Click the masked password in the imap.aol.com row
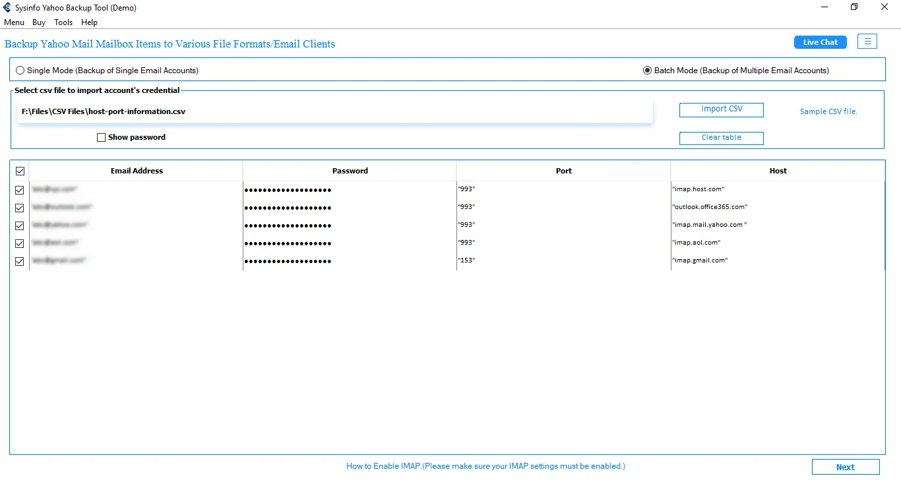The width and height of the screenshot is (901, 480). pyautogui.click(x=350, y=243)
